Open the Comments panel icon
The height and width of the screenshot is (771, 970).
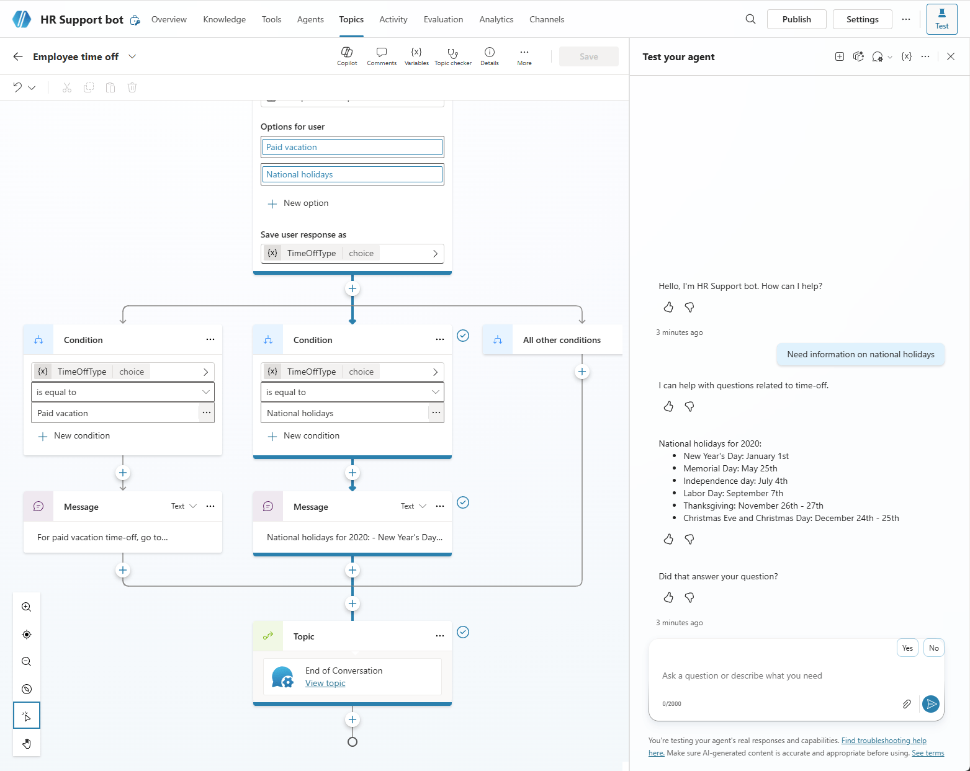pos(382,56)
